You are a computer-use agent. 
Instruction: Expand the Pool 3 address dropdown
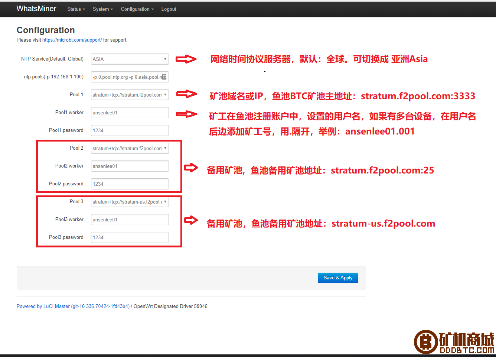click(x=130, y=202)
